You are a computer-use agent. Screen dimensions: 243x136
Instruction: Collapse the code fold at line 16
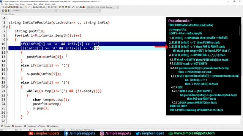[x=7, y=70]
